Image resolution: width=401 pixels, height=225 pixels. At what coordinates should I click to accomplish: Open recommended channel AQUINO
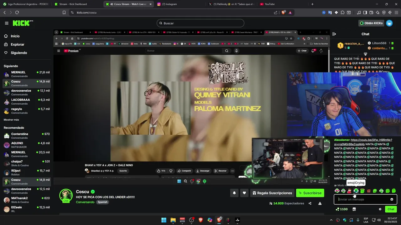(x=27, y=145)
